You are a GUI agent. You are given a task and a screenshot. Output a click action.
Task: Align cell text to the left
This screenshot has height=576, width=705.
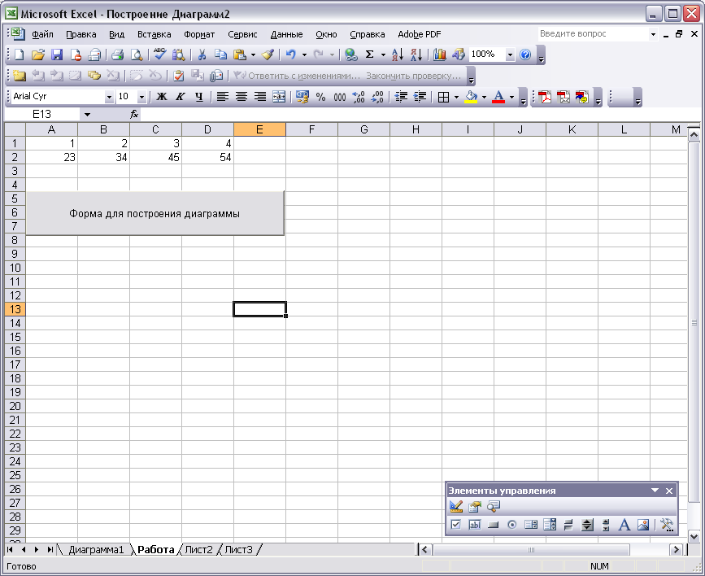(x=223, y=97)
